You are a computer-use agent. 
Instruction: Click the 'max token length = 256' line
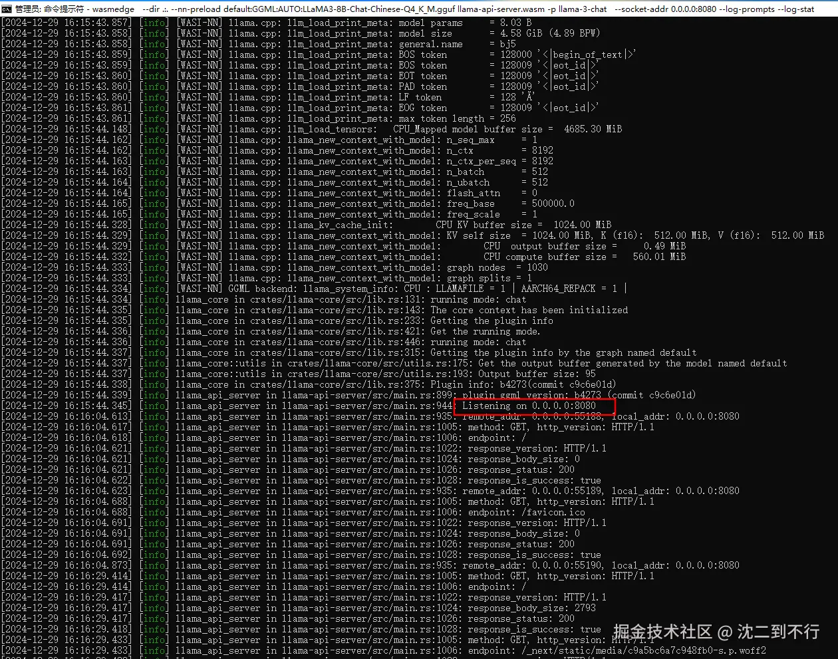tap(259, 118)
